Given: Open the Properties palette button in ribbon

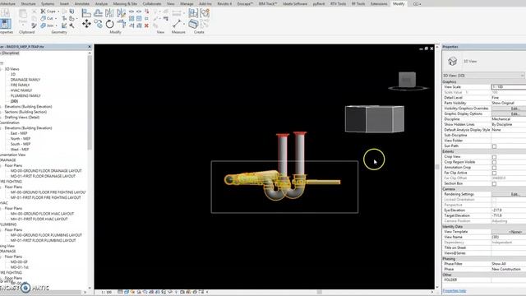Looking at the screenshot, I should (x=5, y=24).
